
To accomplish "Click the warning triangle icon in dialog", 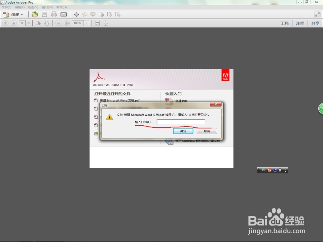I will pyautogui.click(x=109, y=117).
